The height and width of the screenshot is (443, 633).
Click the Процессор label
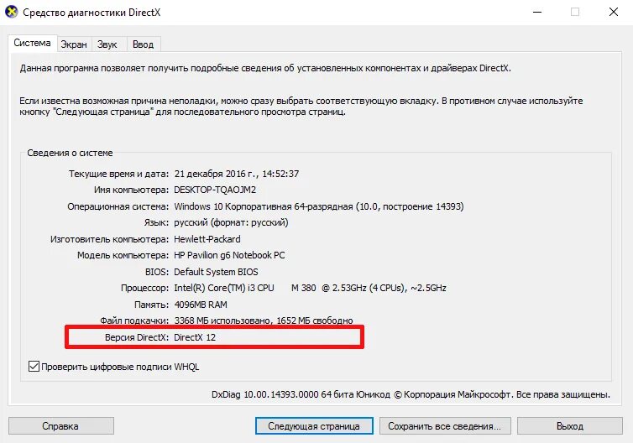tap(144, 288)
